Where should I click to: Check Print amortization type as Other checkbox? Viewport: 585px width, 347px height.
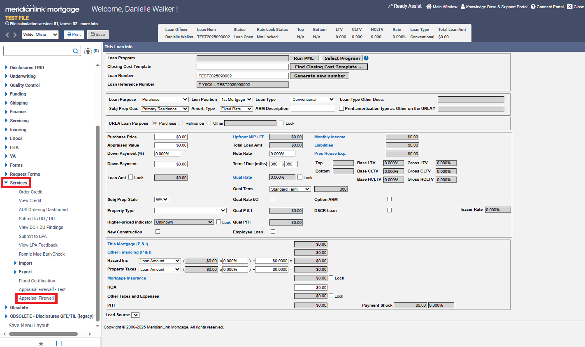tap(341, 108)
